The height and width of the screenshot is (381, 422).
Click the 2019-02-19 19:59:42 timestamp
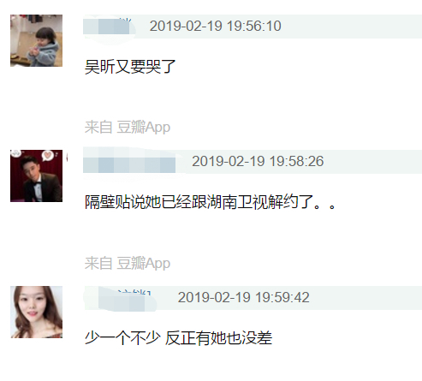point(244,297)
